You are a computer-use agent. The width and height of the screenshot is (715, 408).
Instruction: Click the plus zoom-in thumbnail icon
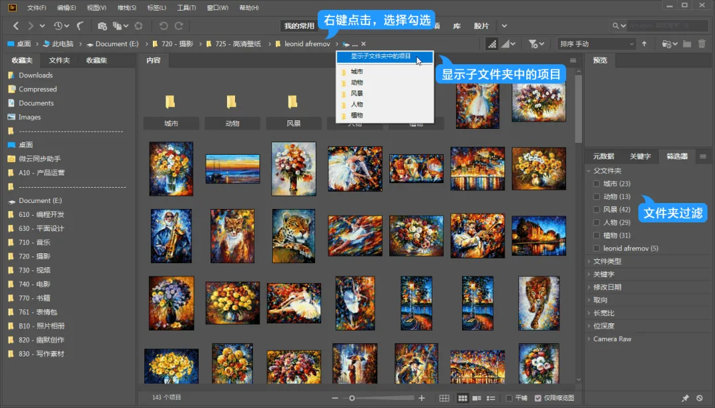[422, 398]
